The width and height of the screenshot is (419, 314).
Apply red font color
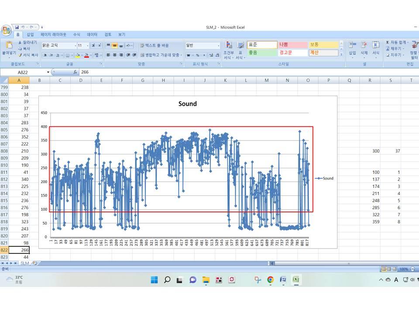(x=86, y=55)
